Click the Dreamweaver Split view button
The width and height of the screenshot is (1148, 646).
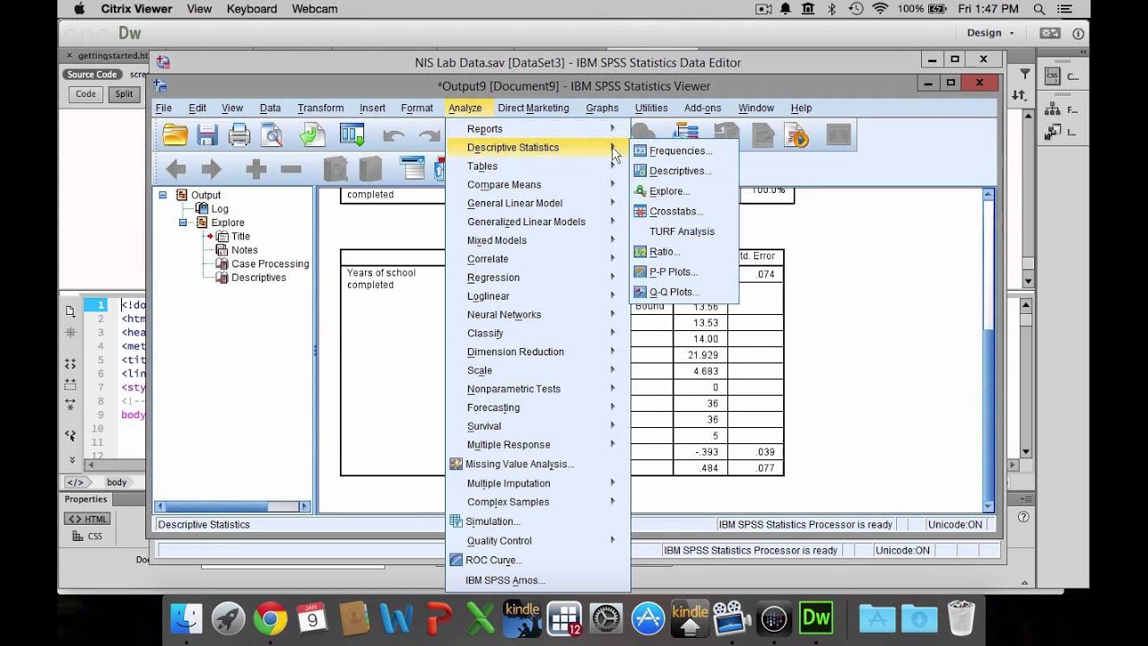(124, 93)
